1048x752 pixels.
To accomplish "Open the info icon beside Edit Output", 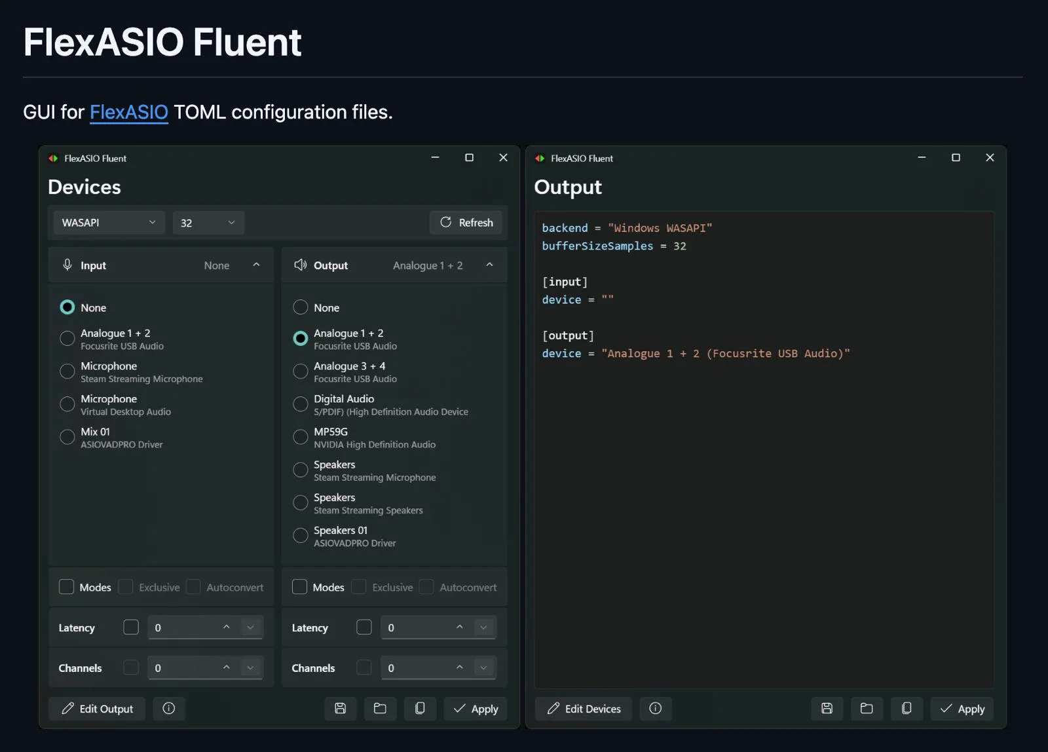I will pos(169,708).
